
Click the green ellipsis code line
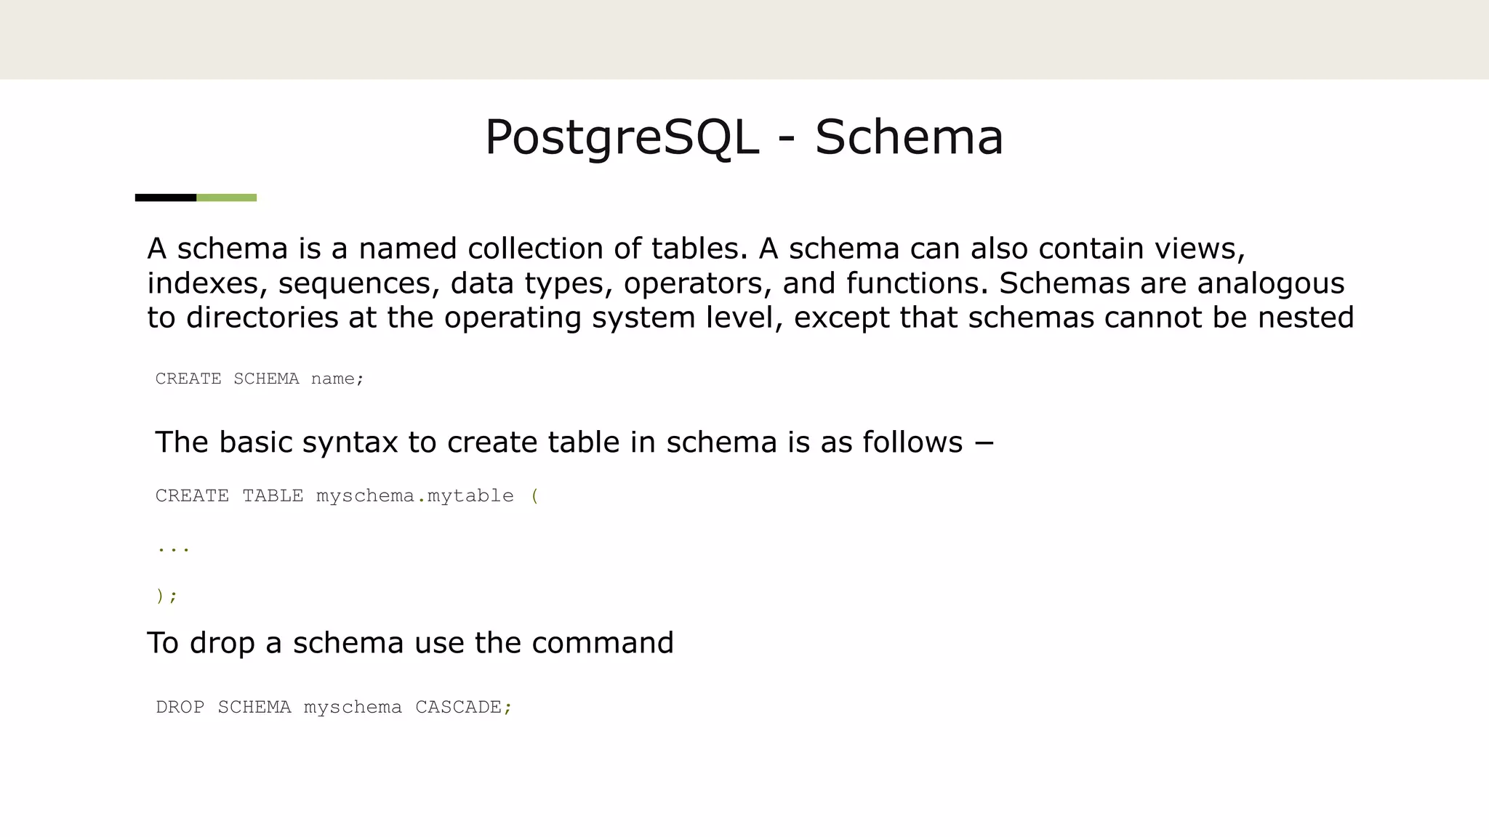click(x=173, y=549)
